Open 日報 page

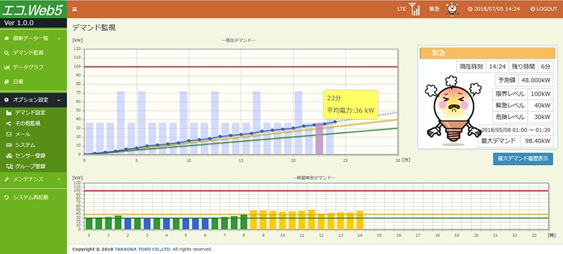(x=18, y=82)
